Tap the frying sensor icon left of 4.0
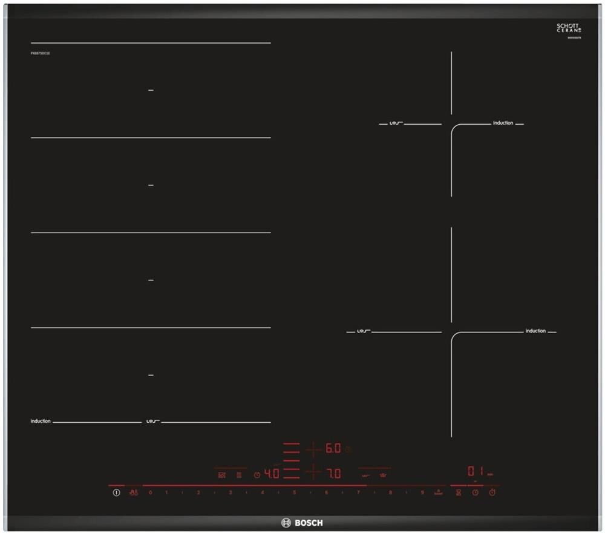 (x=221, y=475)
